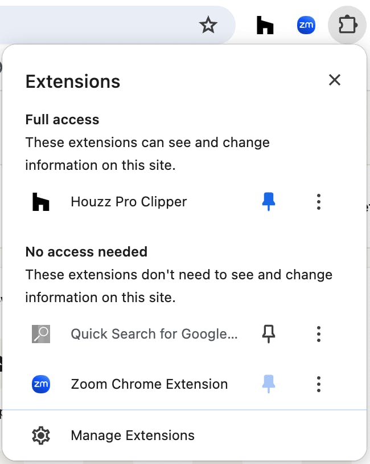Open more options for Houzz Pro Clipper
This screenshot has height=464, width=370.
click(319, 202)
